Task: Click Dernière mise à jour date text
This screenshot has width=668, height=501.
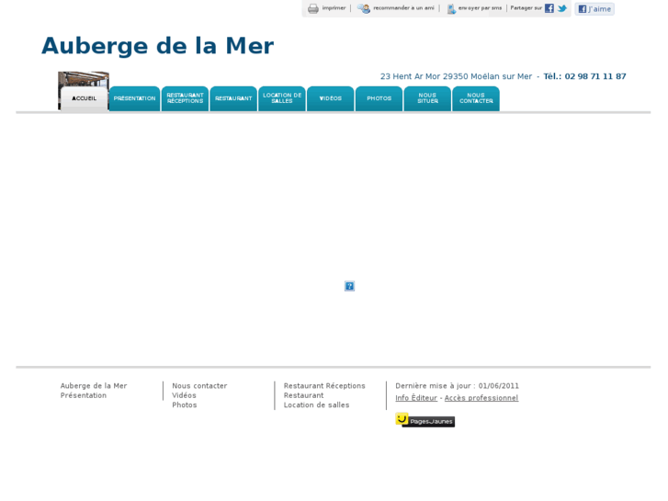Action: pyautogui.click(x=457, y=386)
